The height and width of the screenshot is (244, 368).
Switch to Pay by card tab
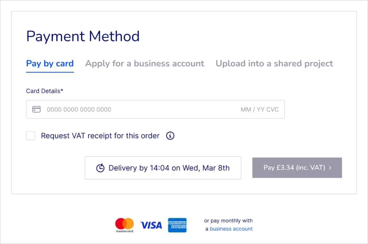point(50,63)
